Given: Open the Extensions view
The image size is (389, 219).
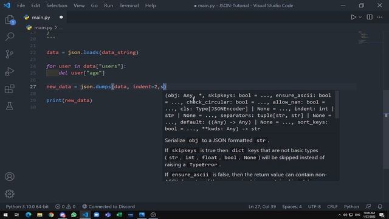Looking at the screenshot, I should click(x=10, y=89).
